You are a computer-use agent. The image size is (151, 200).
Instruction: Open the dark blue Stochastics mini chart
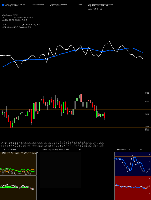point(133,164)
